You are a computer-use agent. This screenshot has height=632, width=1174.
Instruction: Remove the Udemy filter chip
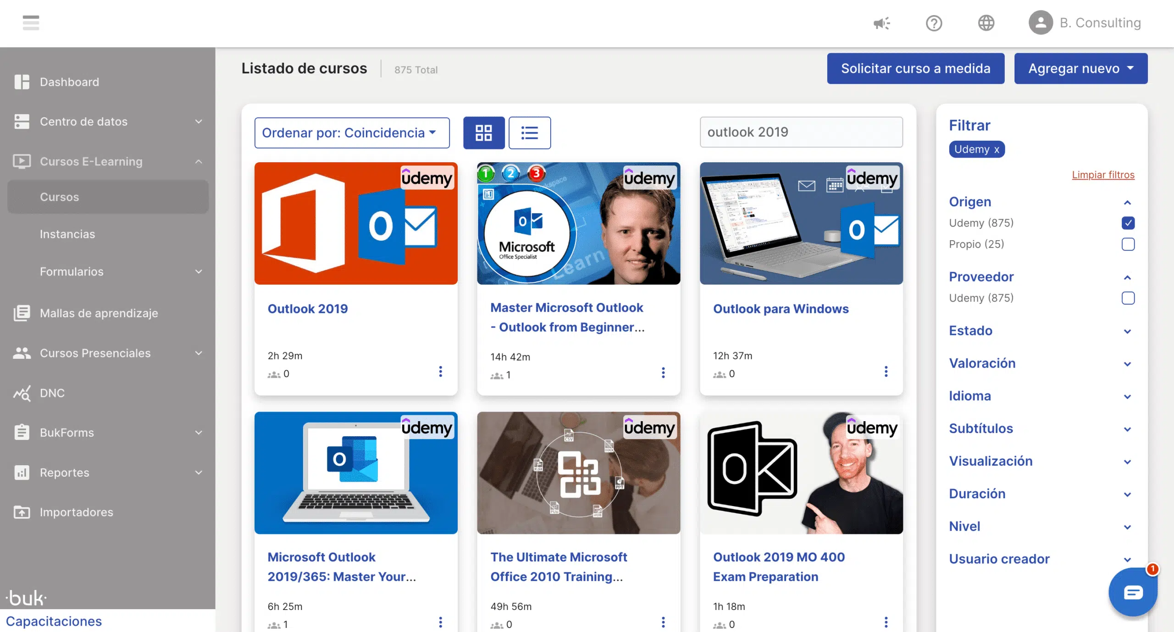pos(997,150)
